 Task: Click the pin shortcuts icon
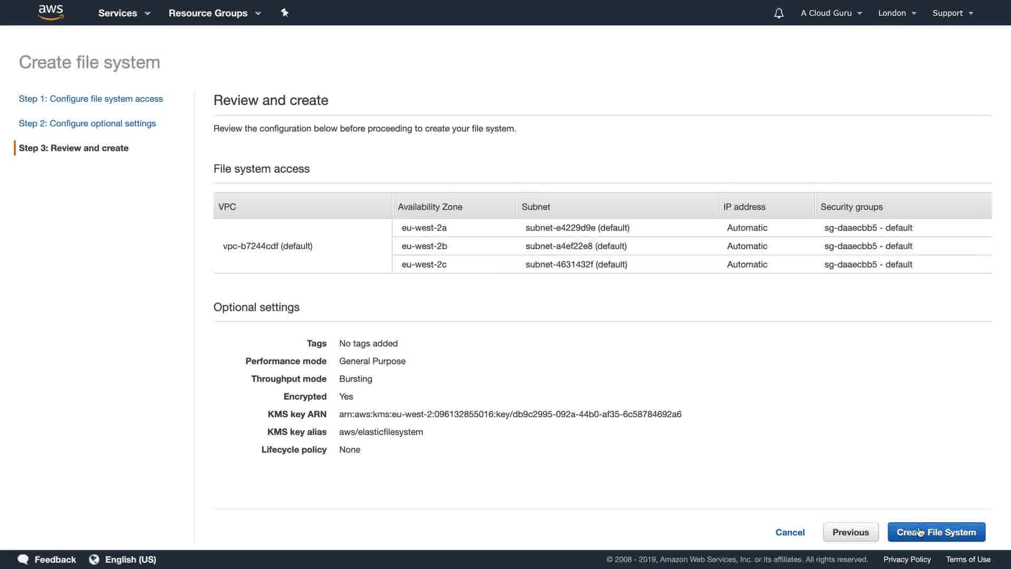[284, 13]
